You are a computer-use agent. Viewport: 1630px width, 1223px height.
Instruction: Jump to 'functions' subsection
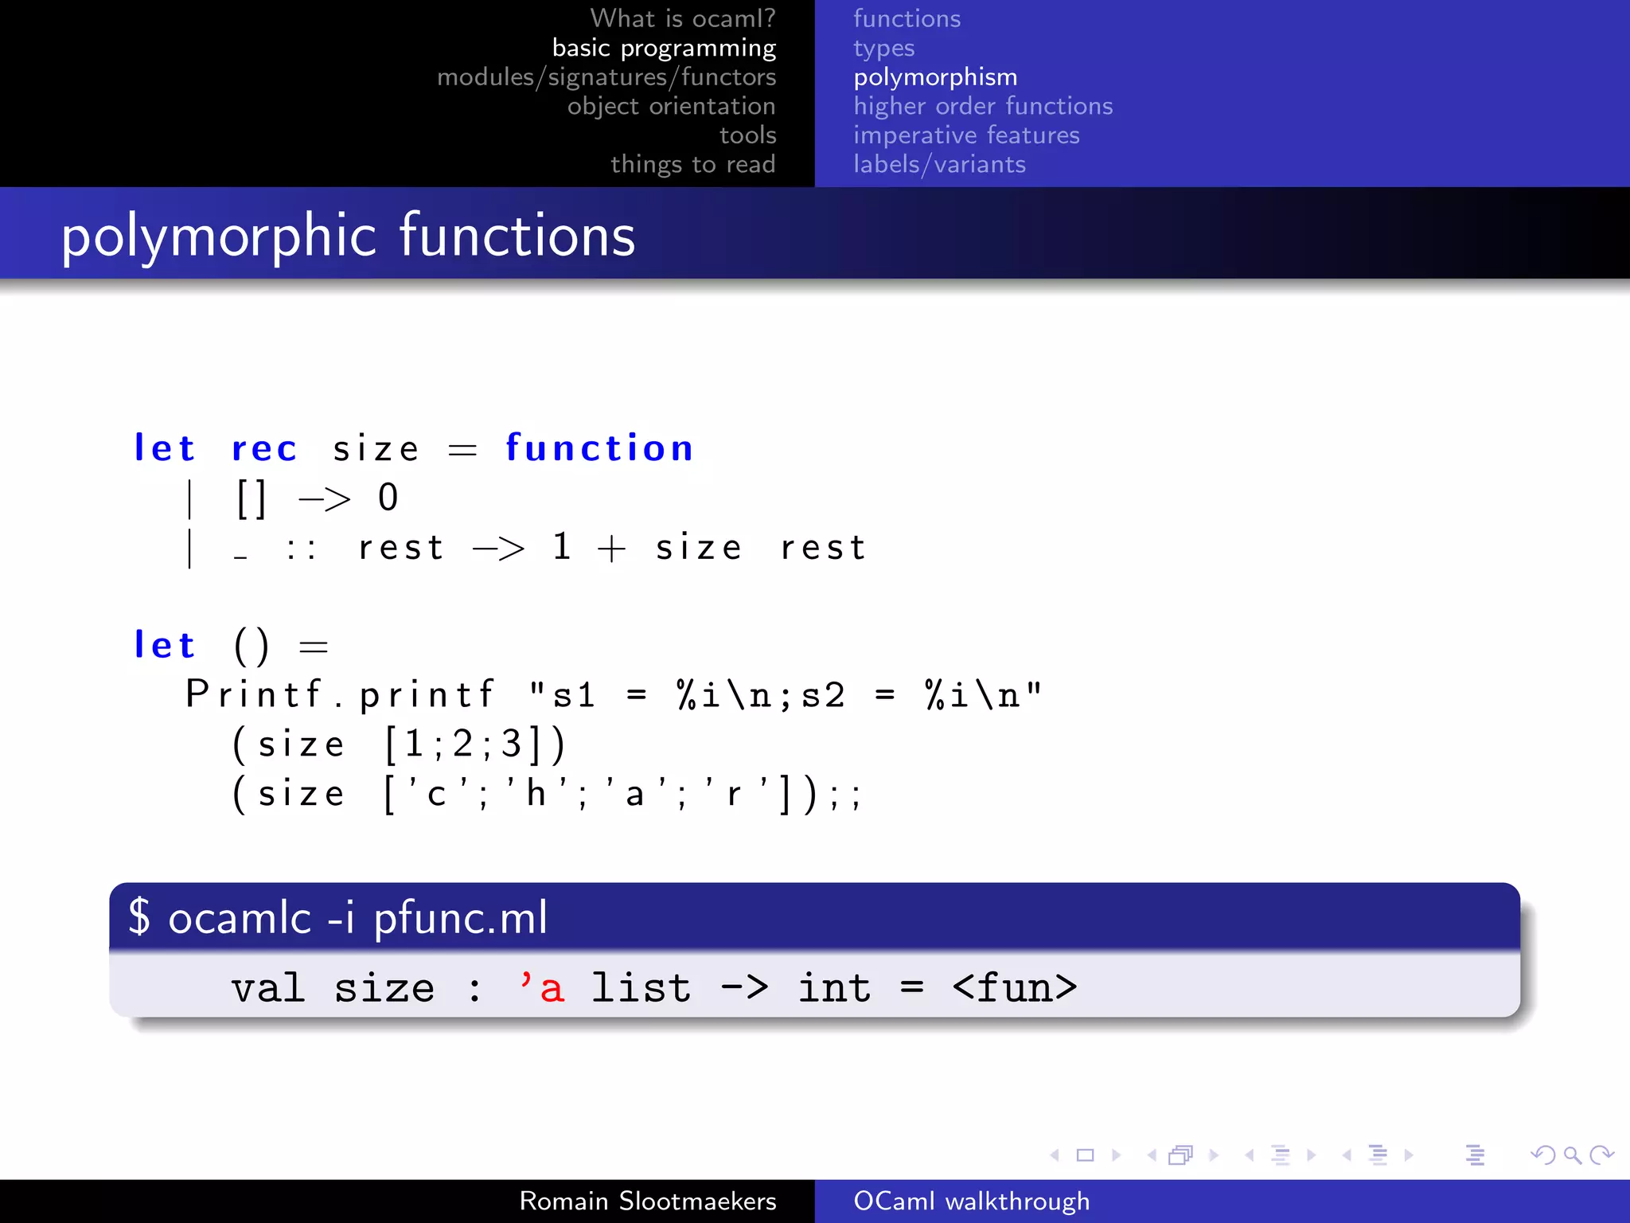point(907,18)
